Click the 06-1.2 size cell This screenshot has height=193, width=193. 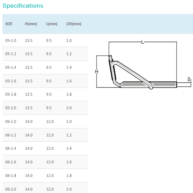click(x=11, y=135)
